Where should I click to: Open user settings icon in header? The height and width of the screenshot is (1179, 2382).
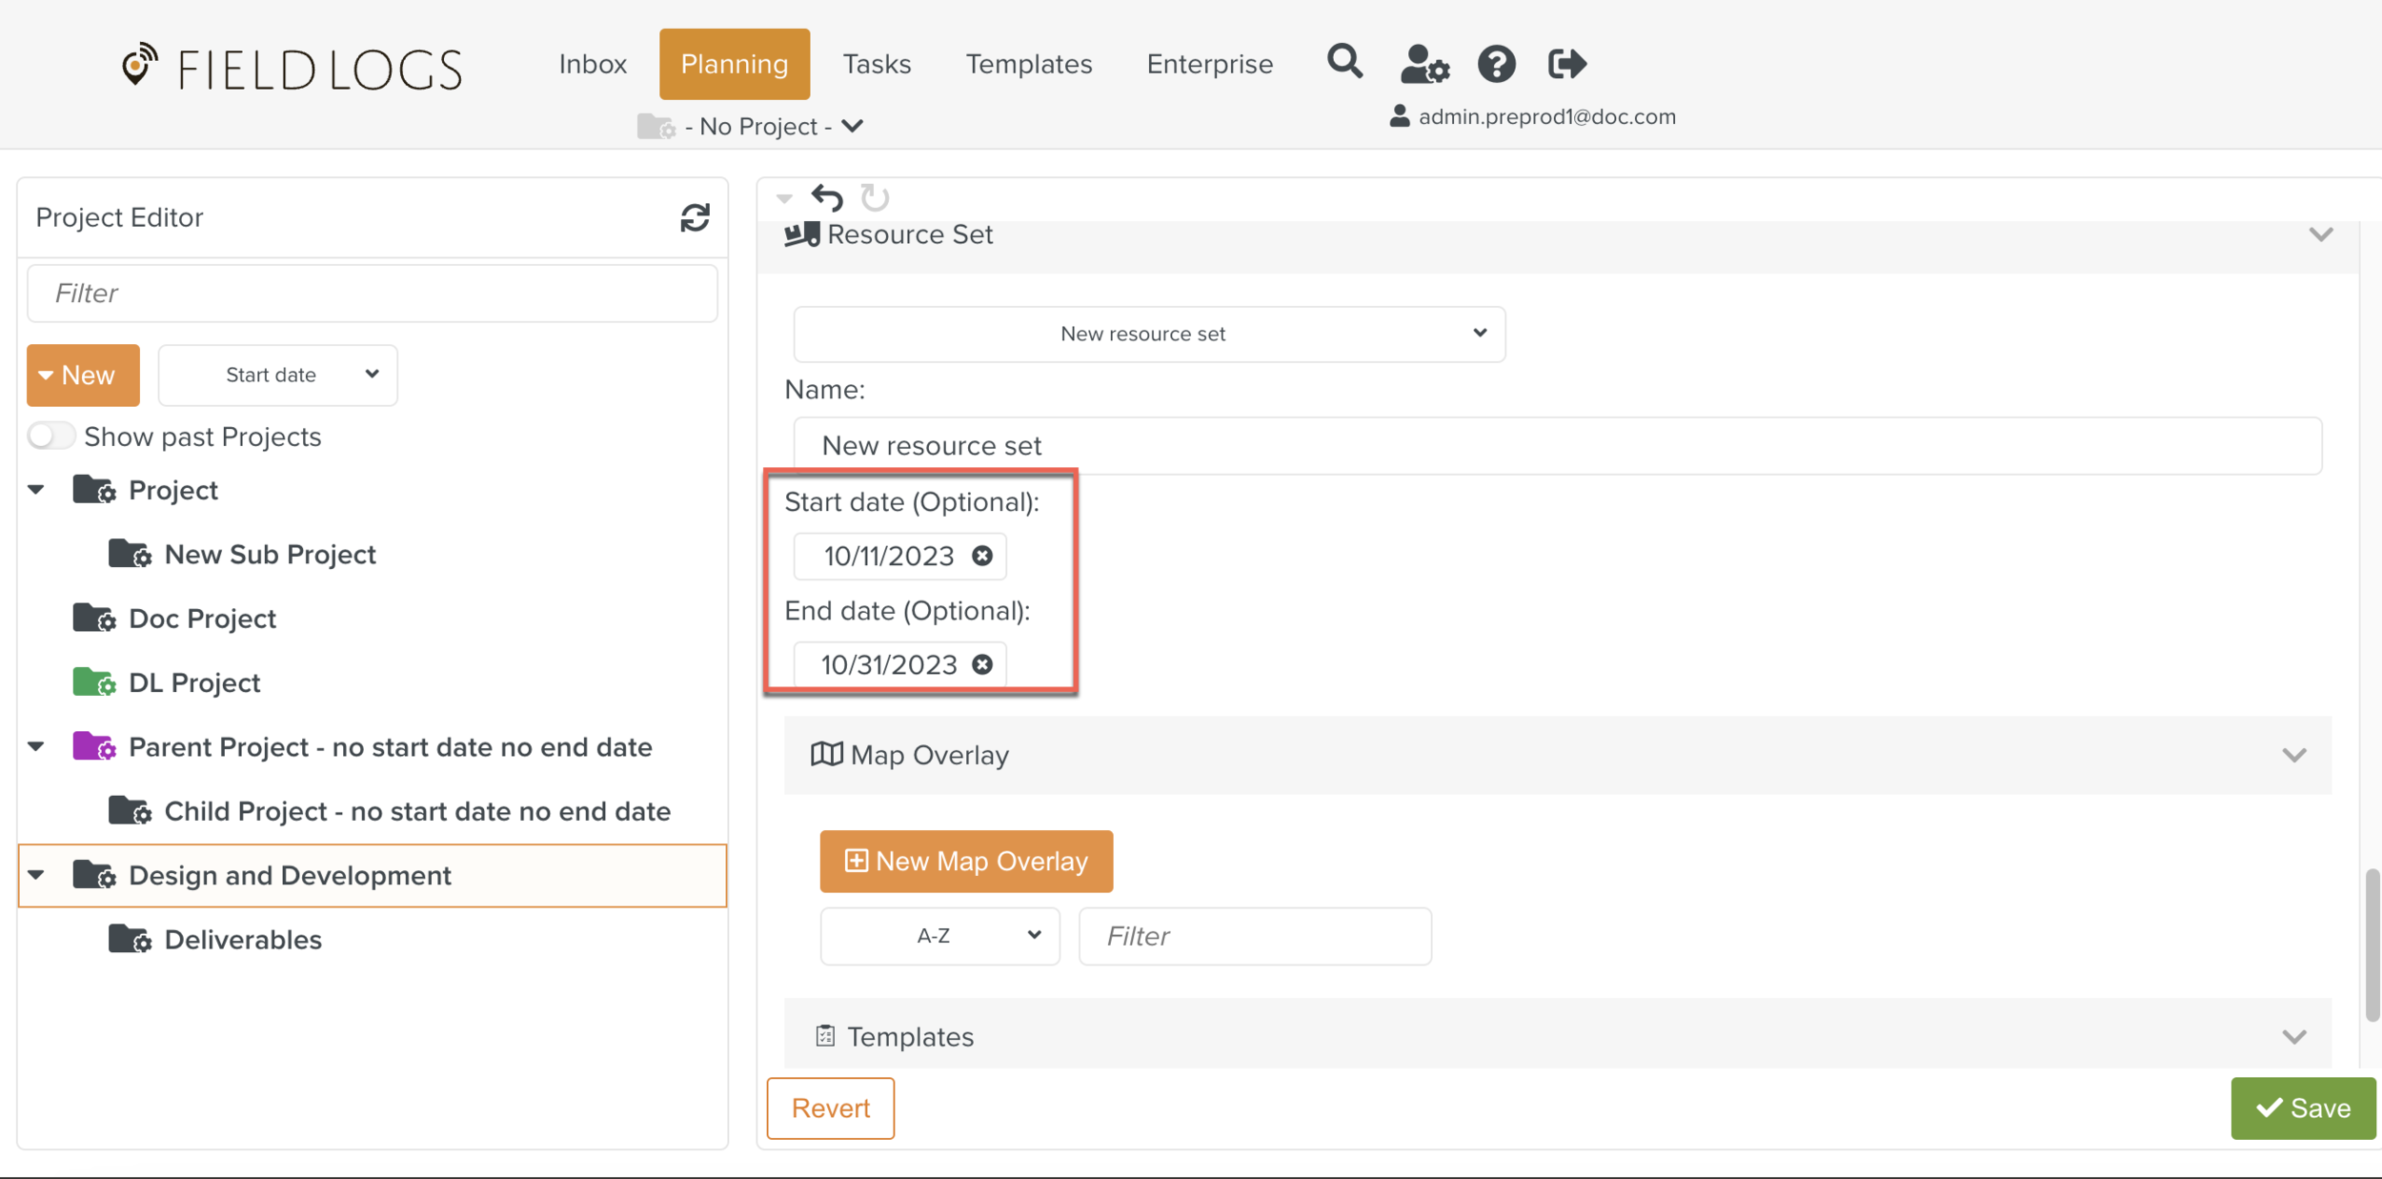[1423, 64]
